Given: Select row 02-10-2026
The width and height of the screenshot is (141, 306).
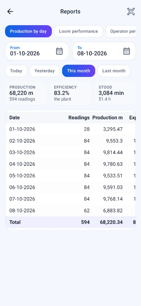Looking at the screenshot, I should [70, 141].
